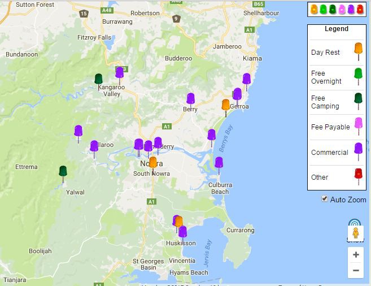Image resolution: width=371 pixels, height=286 pixels.
Task: Click the bright green filter in top bar
Action: 324,9
